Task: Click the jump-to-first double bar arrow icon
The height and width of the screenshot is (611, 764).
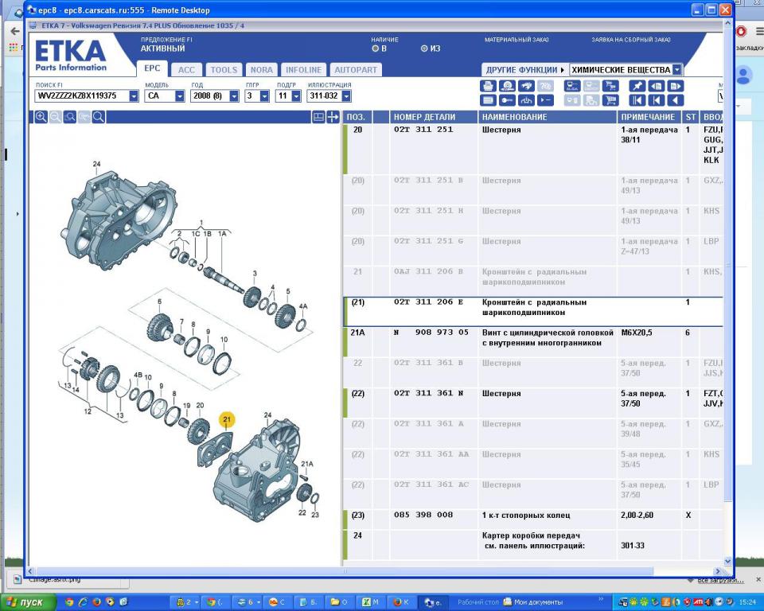Action: point(637,100)
